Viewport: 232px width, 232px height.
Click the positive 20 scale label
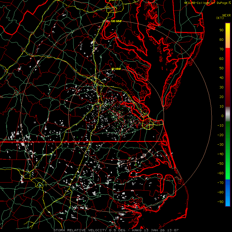coord(221,97)
